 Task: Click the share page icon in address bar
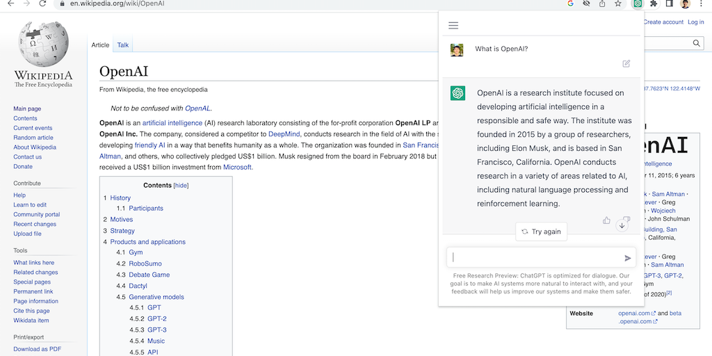click(x=602, y=4)
